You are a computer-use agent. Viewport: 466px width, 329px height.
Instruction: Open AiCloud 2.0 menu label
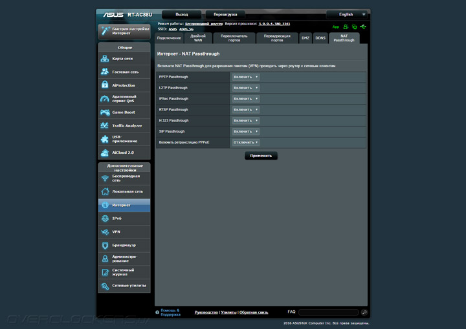click(x=123, y=153)
